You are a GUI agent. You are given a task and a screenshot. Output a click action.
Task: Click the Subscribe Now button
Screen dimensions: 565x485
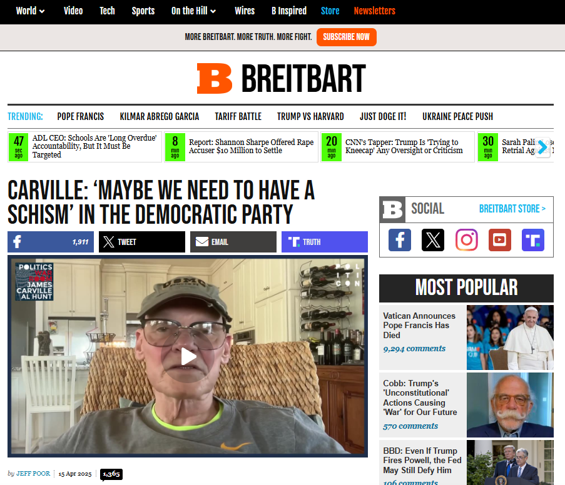click(346, 37)
